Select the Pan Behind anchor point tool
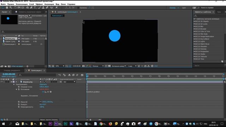 click(23, 7)
